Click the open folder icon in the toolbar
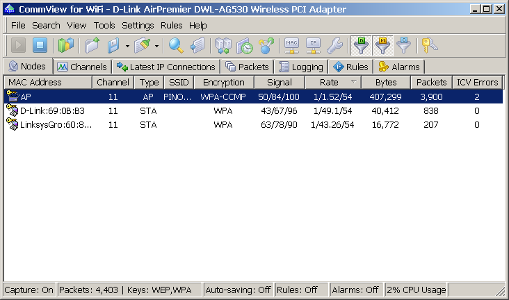This screenshot has height=300, width=509. pos(92,45)
